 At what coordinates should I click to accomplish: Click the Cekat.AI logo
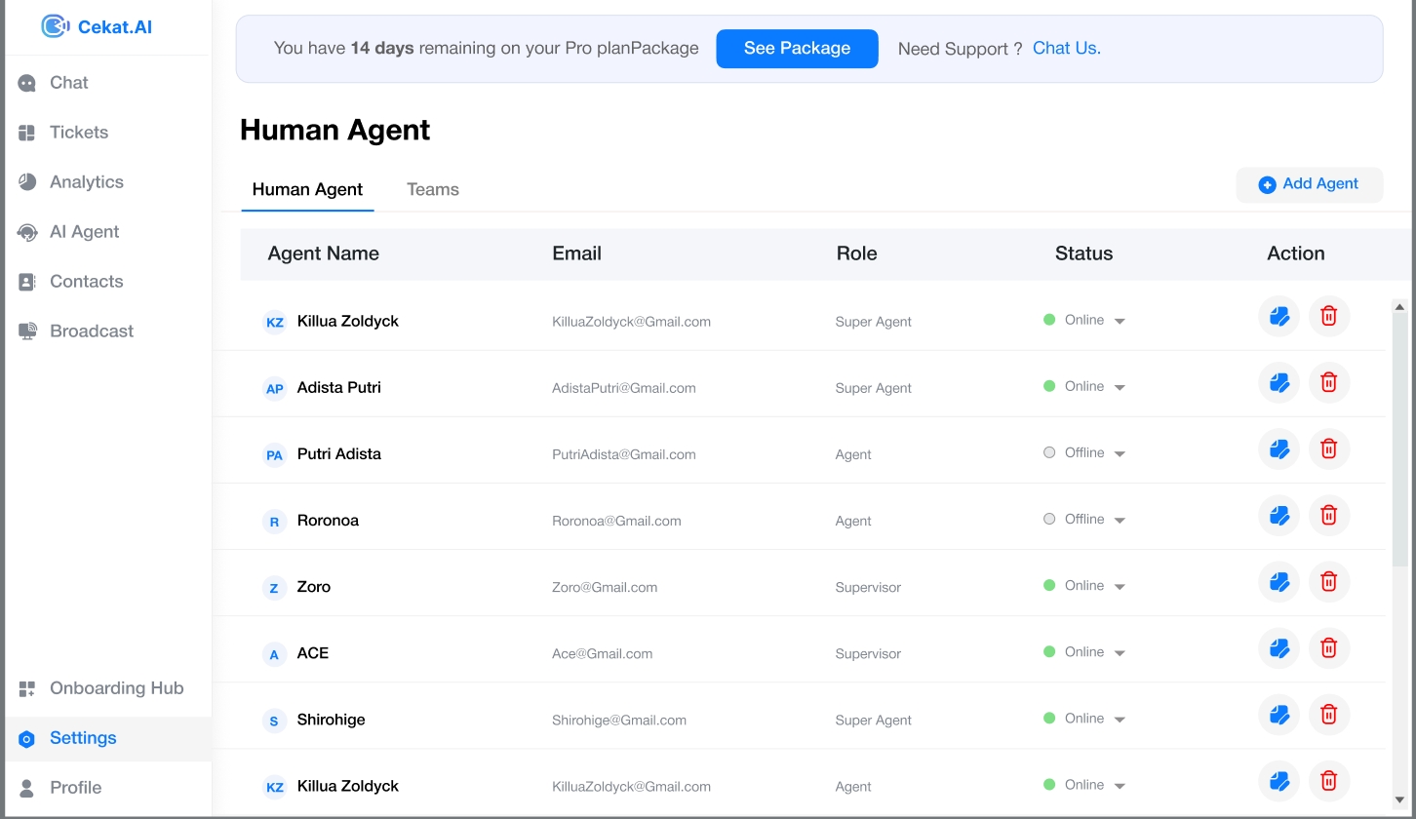click(x=98, y=26)
